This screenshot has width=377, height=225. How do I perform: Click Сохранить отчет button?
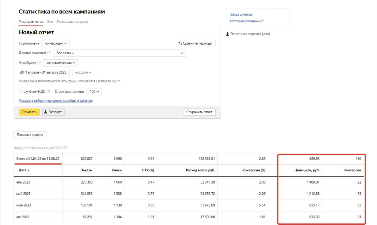[x=199, y=112]
